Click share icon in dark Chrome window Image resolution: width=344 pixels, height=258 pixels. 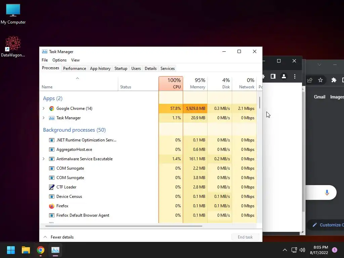tap(309, 80)
